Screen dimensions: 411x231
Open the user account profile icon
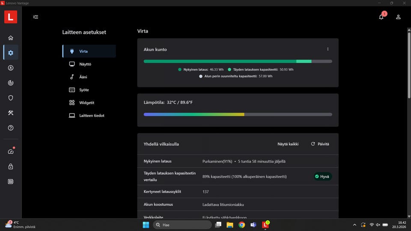(x=398, y=17)
